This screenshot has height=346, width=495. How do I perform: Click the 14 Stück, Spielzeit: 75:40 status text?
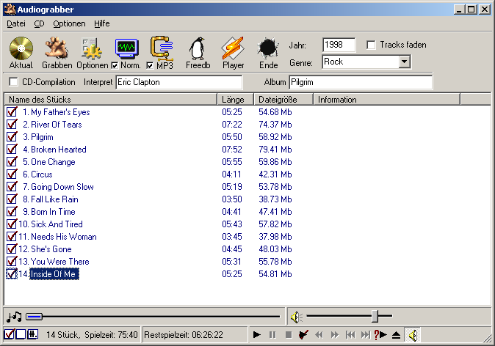click(92, 335)
